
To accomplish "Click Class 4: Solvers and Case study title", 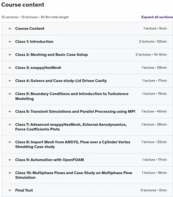I will 61,81.
